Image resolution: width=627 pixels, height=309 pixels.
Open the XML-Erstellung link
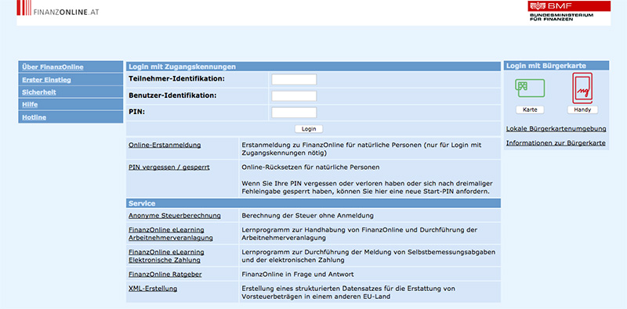(x=153, y=288)
